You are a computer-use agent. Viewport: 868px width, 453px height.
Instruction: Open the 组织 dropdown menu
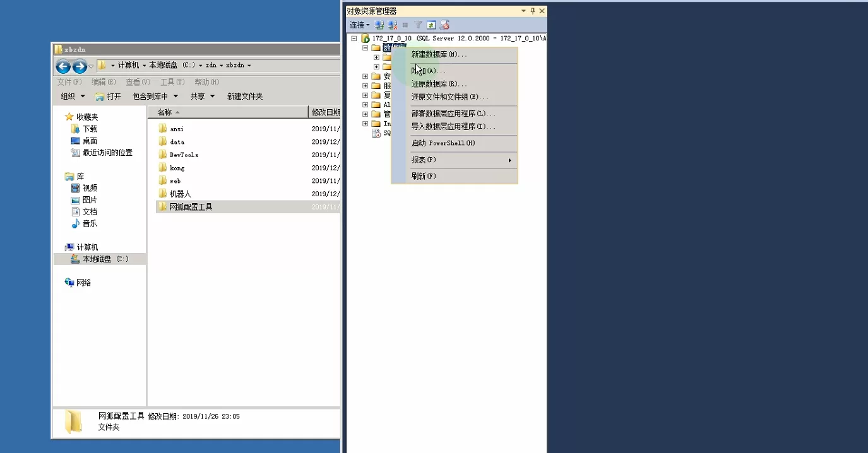click(x=73, y=97)
